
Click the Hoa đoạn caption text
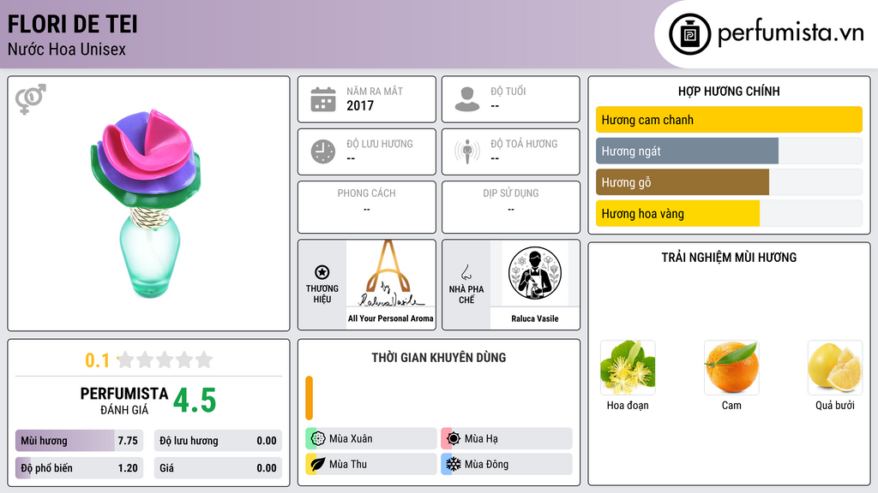[628, 405]
